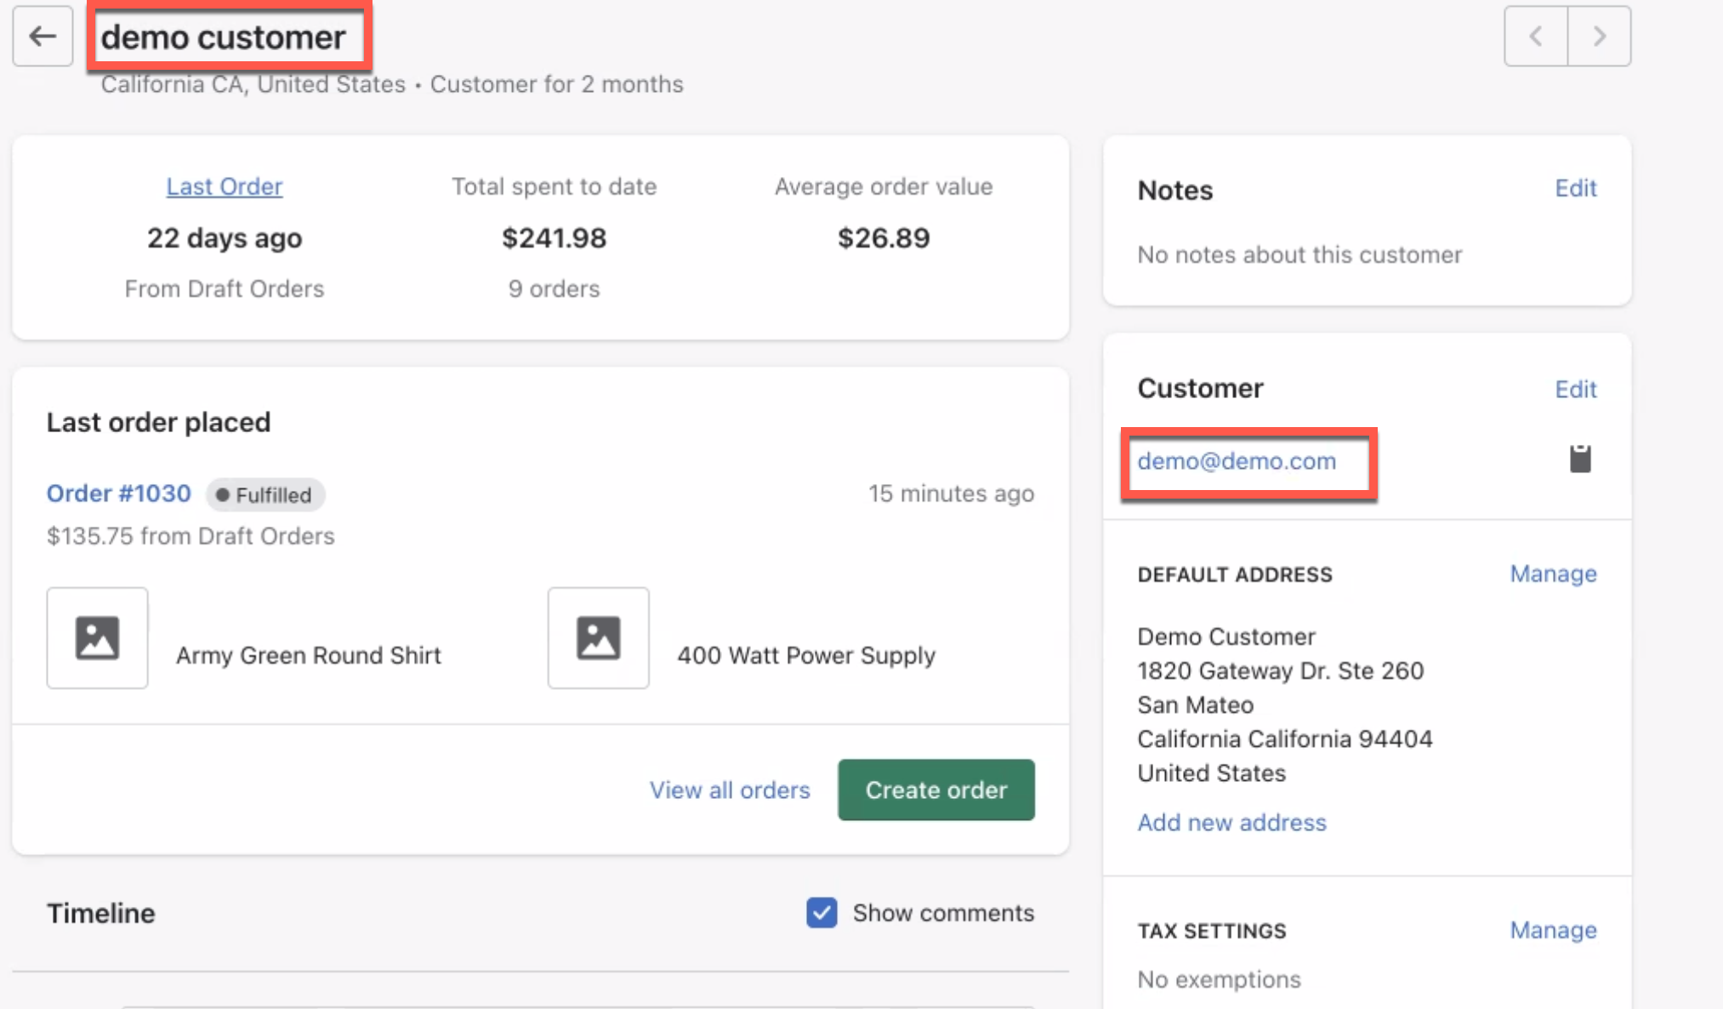Click the DEFAULT ADDRESS heading
The image size is (1723, 1009).
click(1235, 575)
